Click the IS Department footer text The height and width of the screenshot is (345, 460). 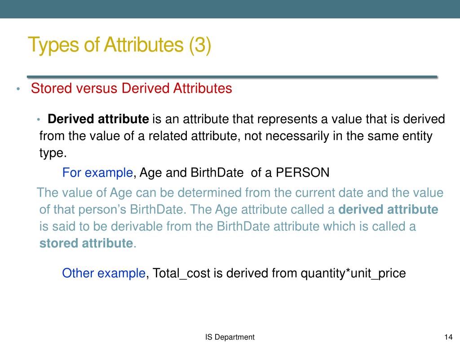tap(230, 337)
